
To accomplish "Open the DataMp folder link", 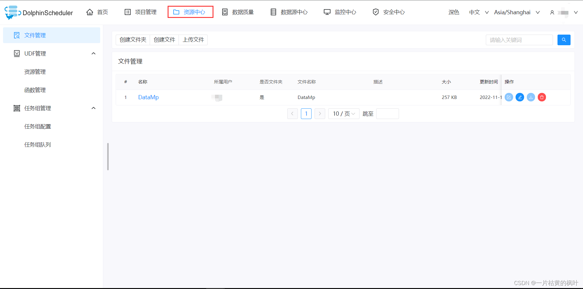I will (x=148, y=97).
